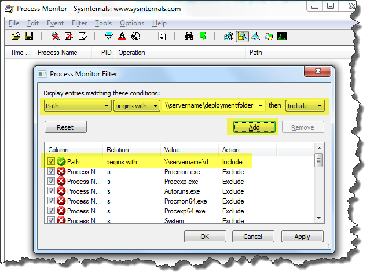Viewport: 374px width, 280px height.
Task: Toggle Show Profiling Events icon
Action: pyautogui.click(x=282, y=36)
